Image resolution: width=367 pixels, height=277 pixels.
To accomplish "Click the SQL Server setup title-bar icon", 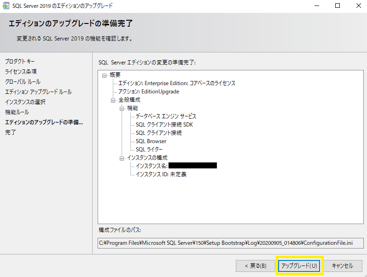I will pyautogui.click(x=6, y=6).
